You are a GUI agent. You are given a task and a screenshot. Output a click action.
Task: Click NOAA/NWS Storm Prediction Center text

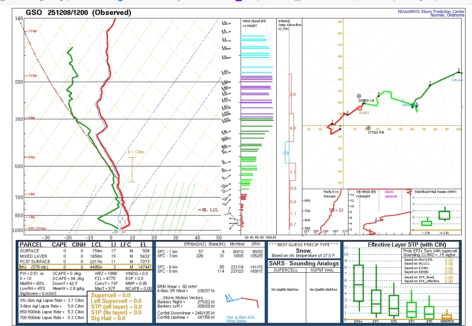(431, 12)
